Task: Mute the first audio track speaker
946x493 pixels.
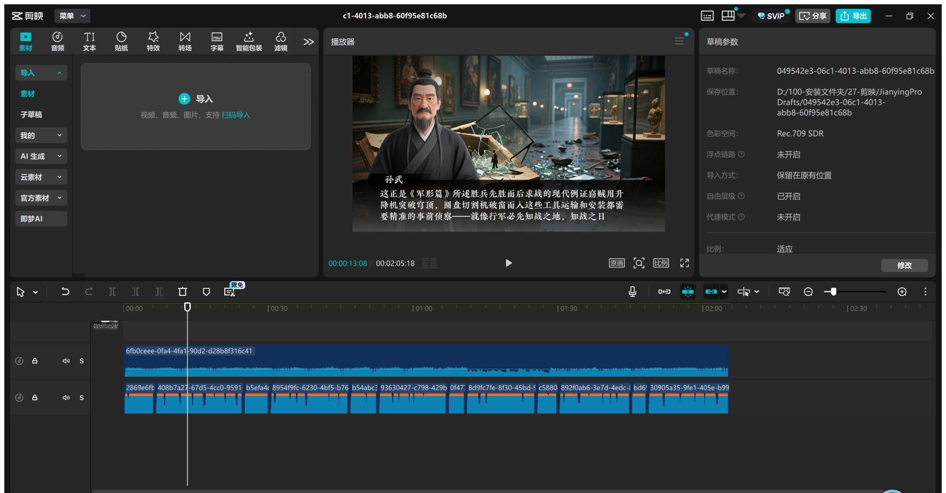Action: (x=66, y=361)
